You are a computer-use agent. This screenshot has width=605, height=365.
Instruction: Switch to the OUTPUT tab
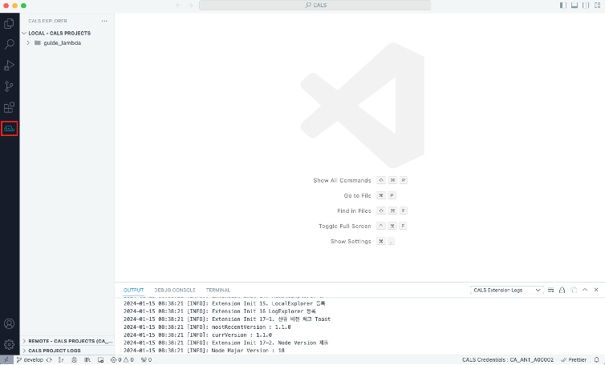(133, 291)
